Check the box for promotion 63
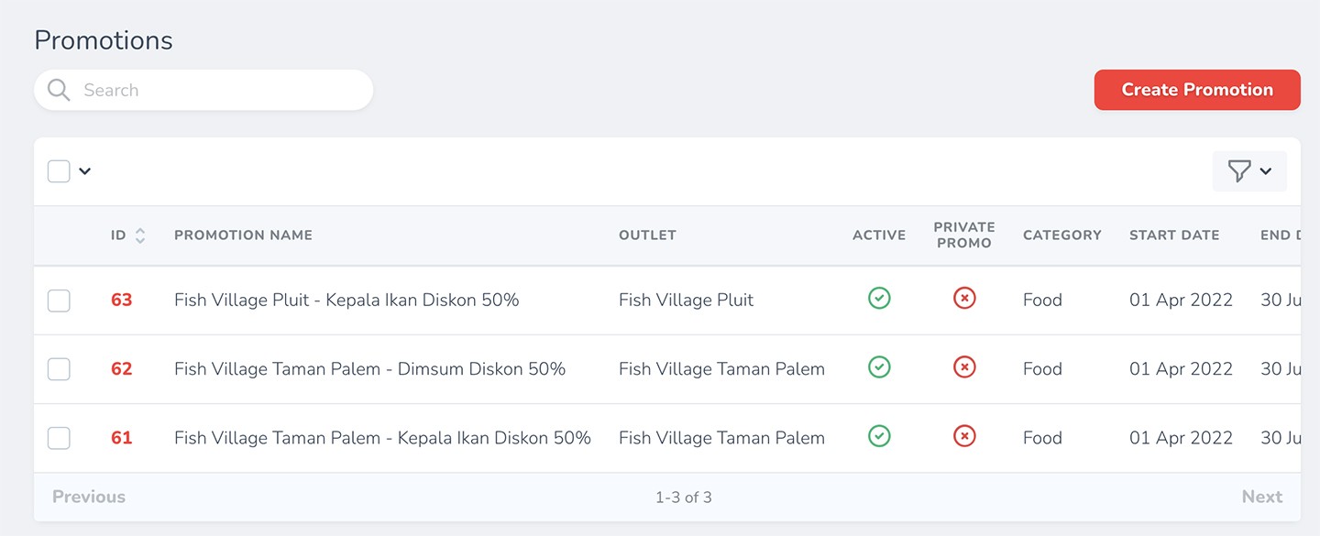The width and height of the screenshot is (1320, 536). coord(59,301)
